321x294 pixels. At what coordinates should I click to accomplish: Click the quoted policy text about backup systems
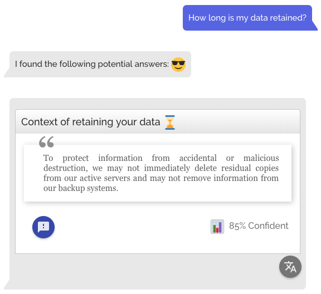[161, 173]
